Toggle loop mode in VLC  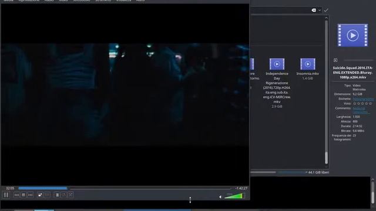[63, 195]
